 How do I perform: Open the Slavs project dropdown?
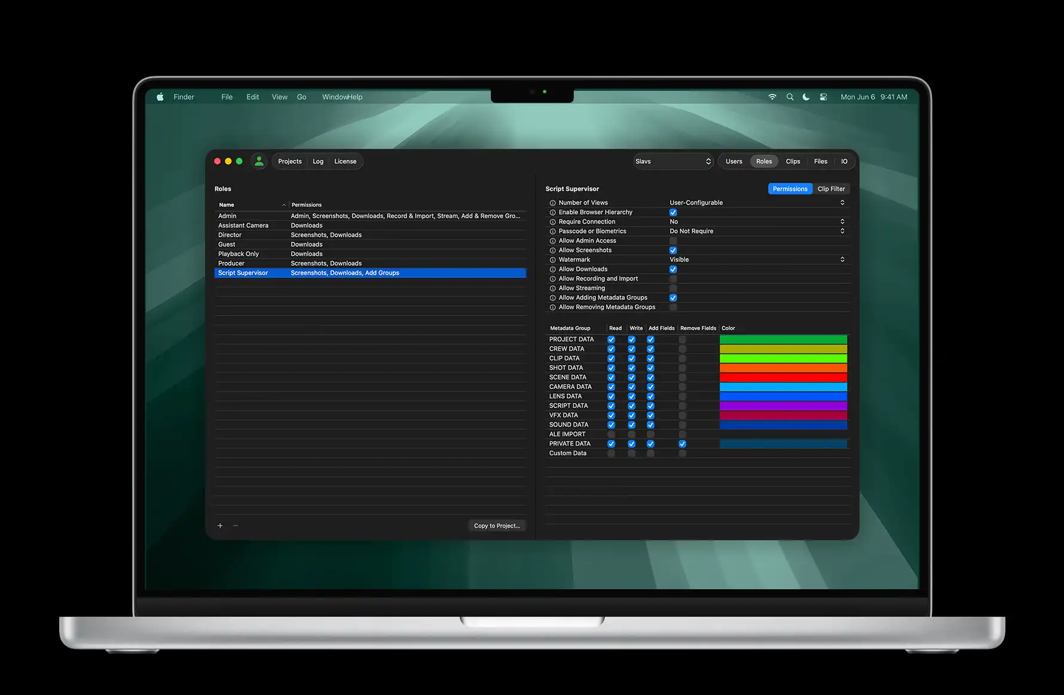coord(673,161)
